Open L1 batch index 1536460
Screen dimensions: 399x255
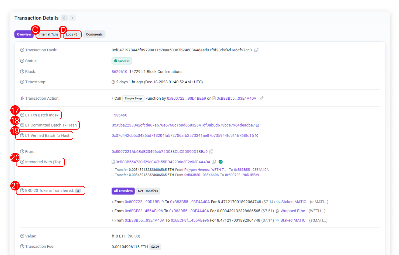(x=119, y=115)
